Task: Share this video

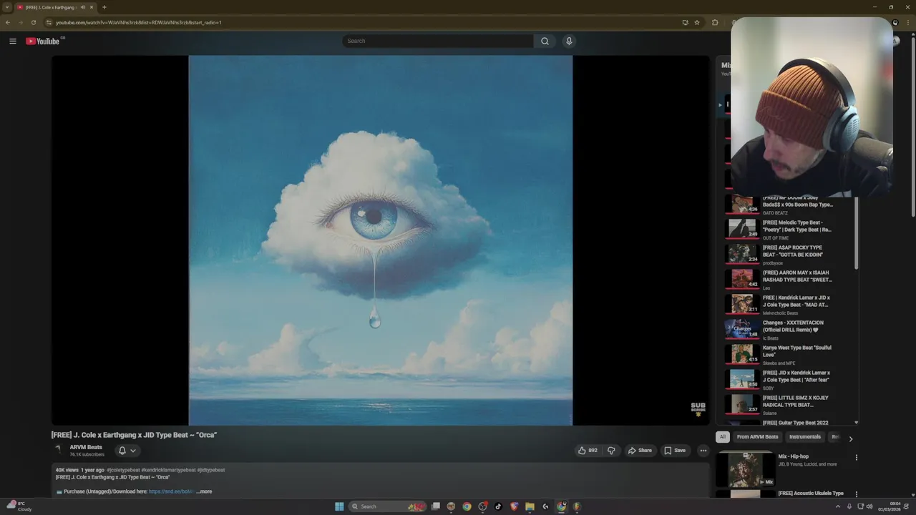Action: [639, 451]
